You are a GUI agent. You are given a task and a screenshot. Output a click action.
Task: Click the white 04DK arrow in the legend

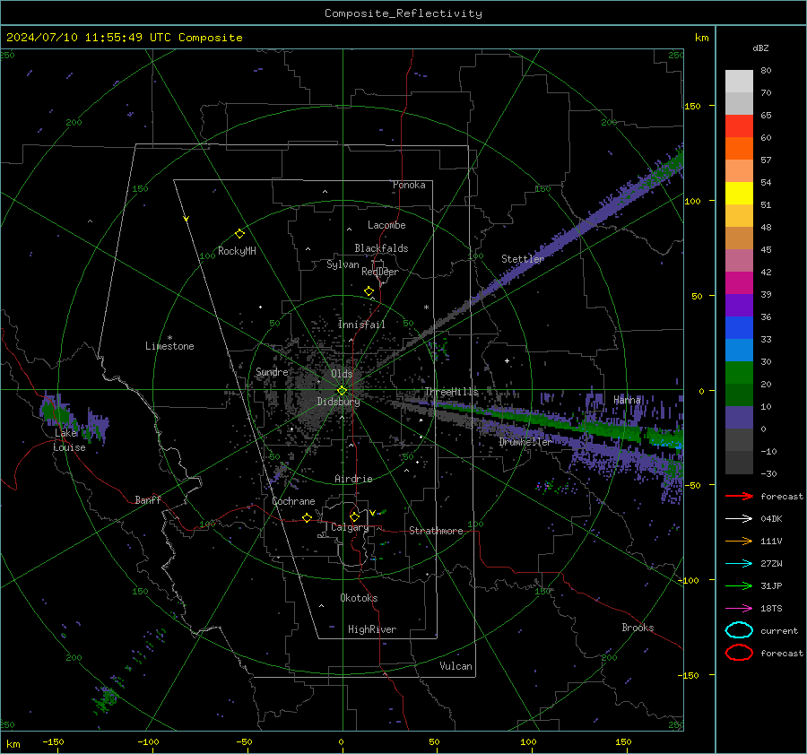[x=739, y=518]
